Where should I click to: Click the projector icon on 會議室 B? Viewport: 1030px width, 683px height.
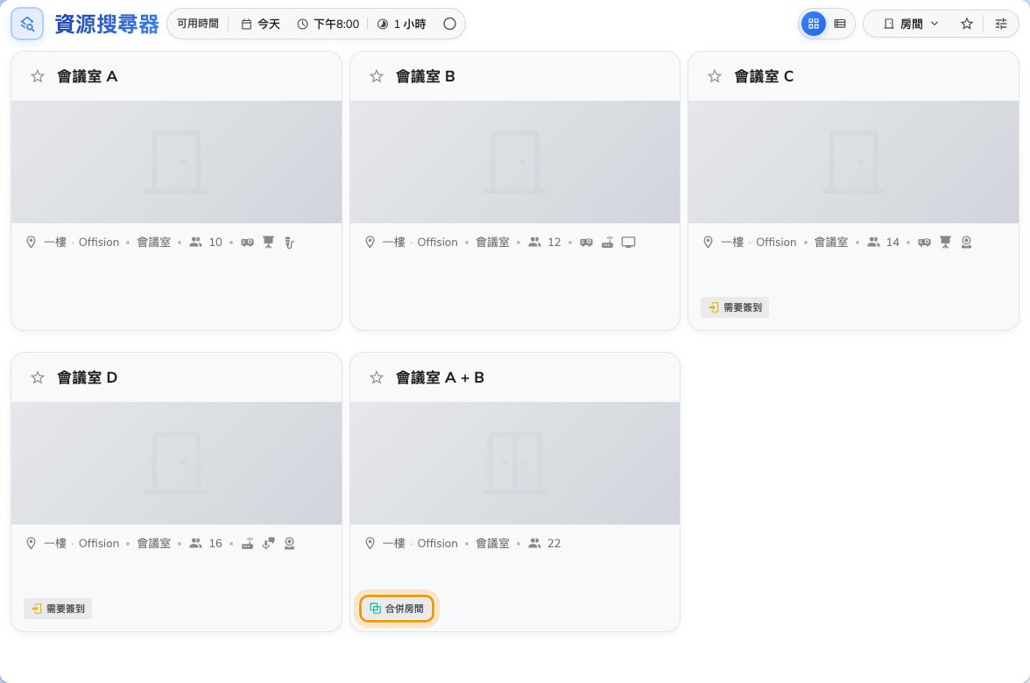click(x=587, y=243)
